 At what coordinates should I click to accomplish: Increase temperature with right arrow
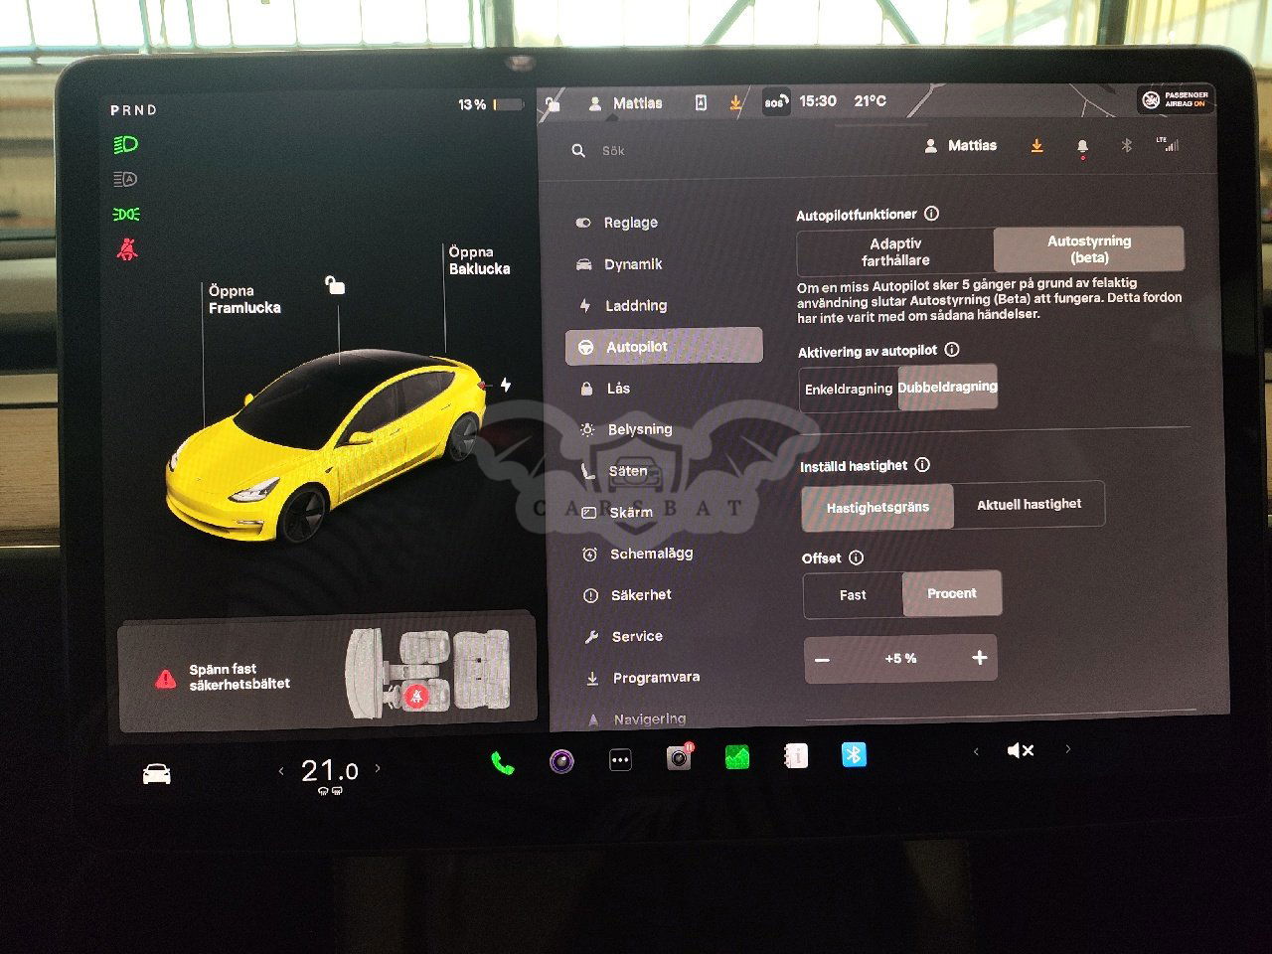click(x=378, y=768)
